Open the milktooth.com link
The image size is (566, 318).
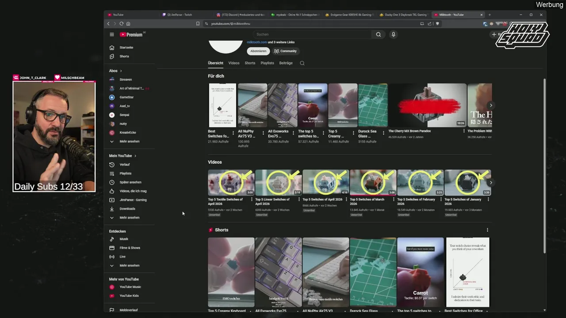point(256,42)
